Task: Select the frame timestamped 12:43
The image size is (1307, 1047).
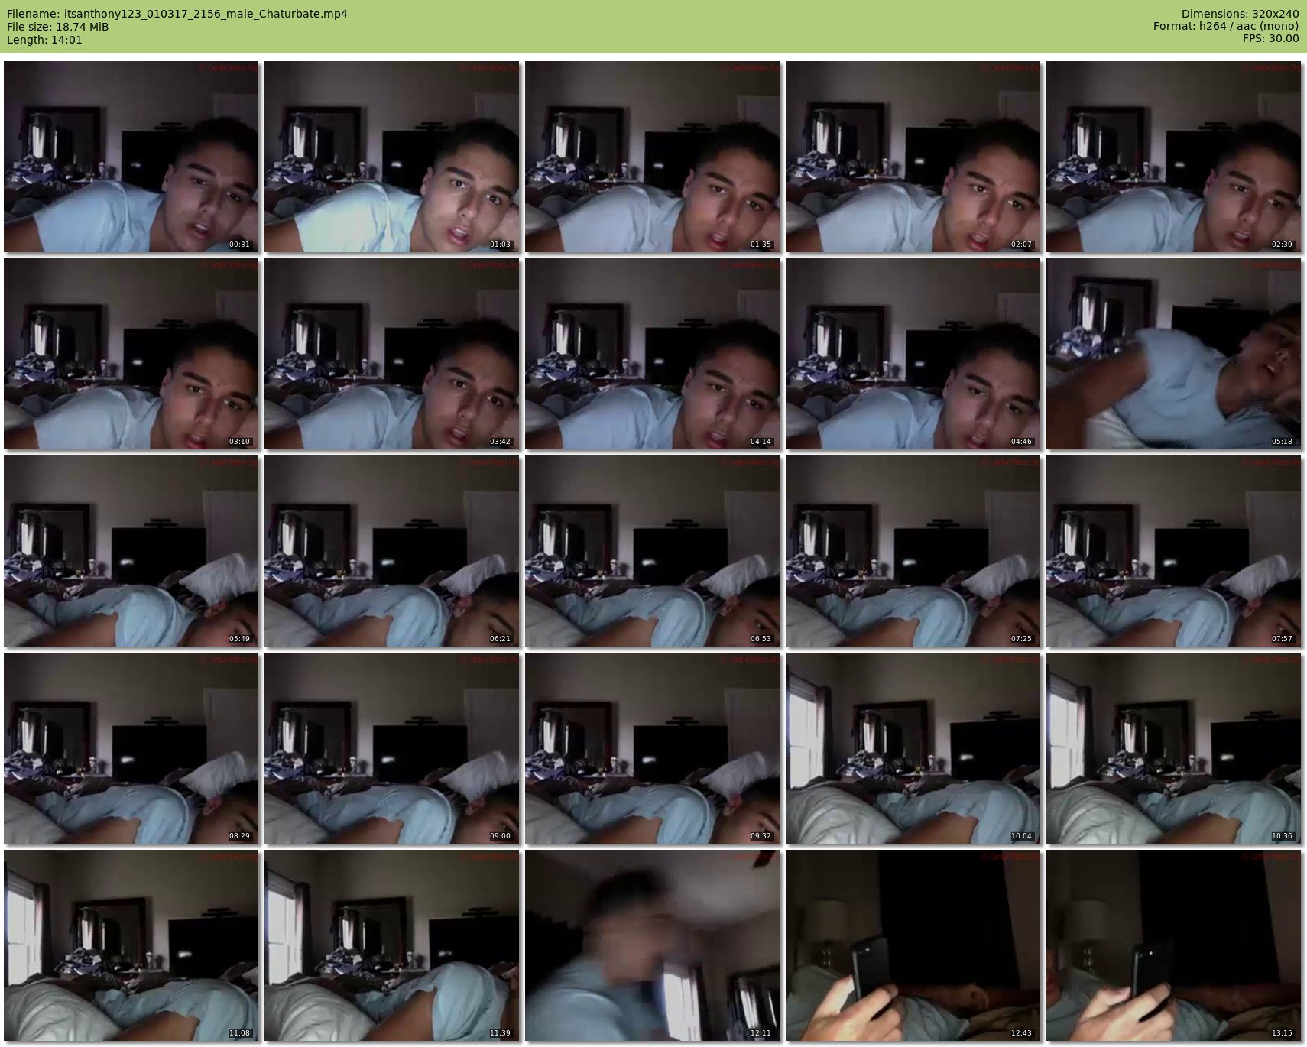Action: (913, 945)
